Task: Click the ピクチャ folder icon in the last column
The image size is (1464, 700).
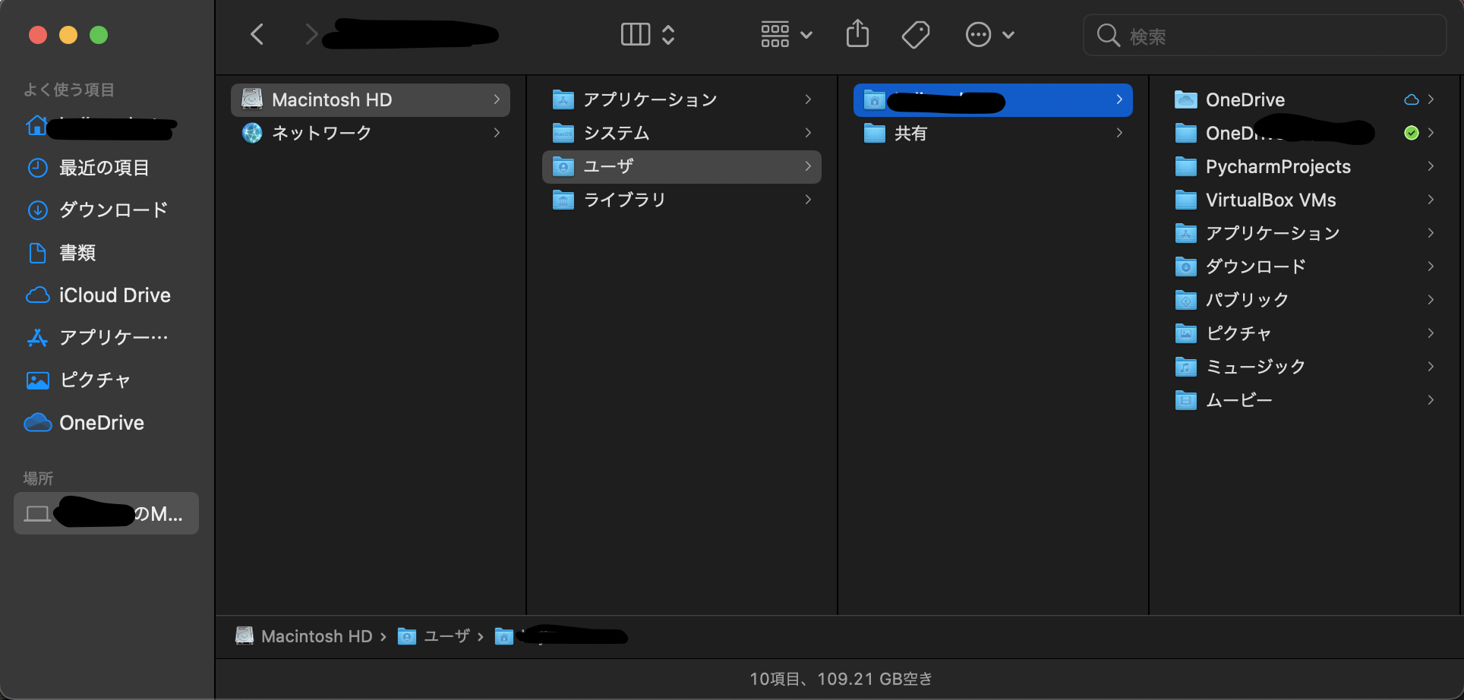Action: (x=1186, y=333)
